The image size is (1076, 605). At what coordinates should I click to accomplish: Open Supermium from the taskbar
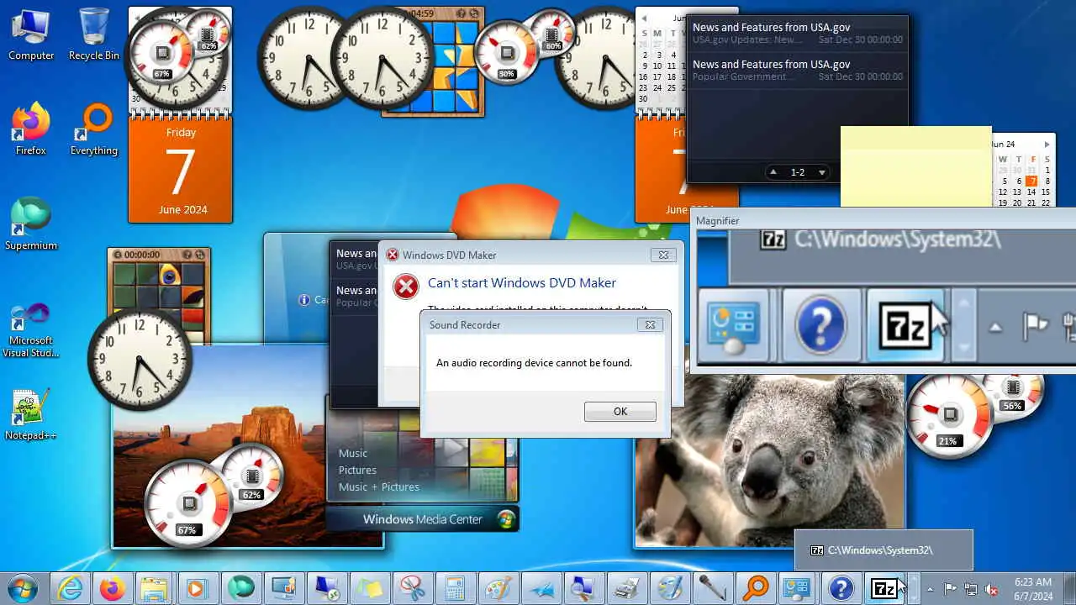tap(241, 589)
